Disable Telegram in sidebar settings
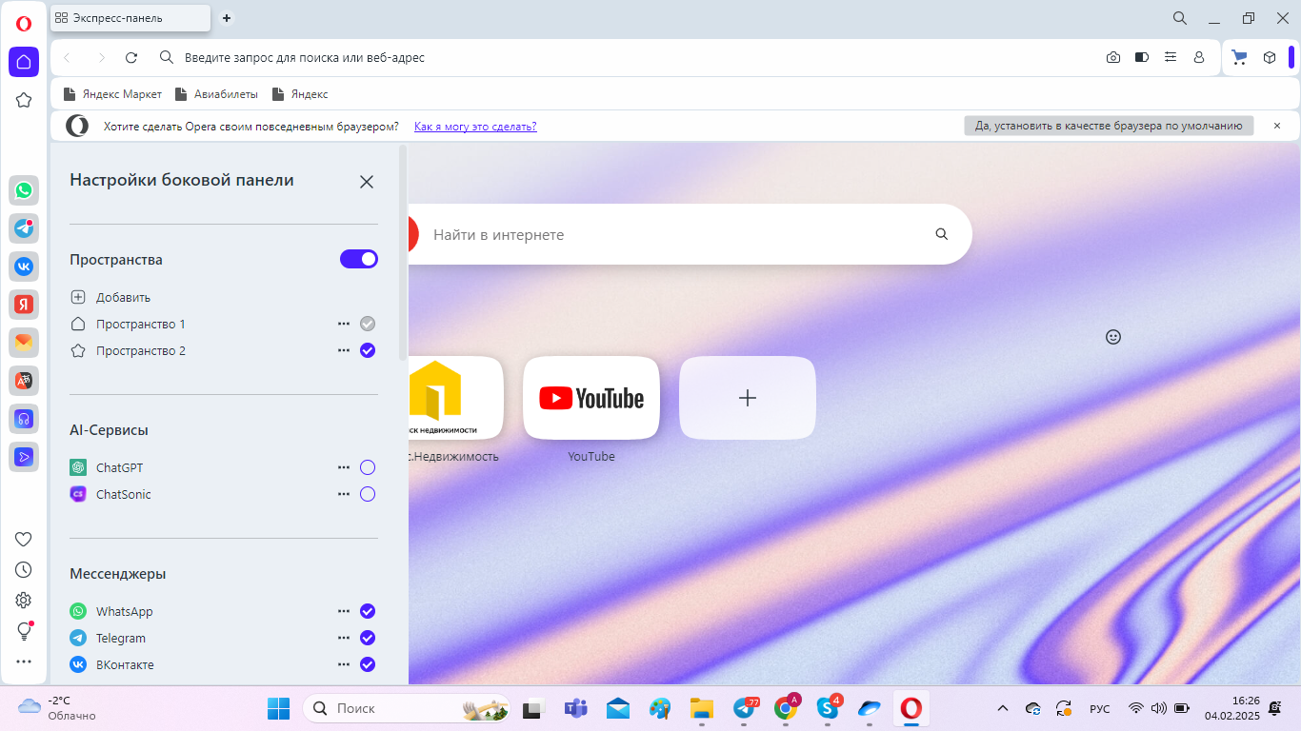Image resolution: width=1301 pixels, height=731 pixels. point(368,638)
